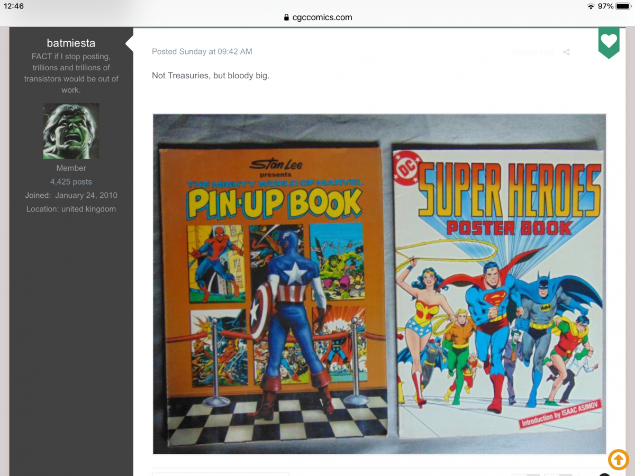Screen dimensions: 635x476
Task: Tap the 'Location: united kingdom' text
Action: point(71,209)
